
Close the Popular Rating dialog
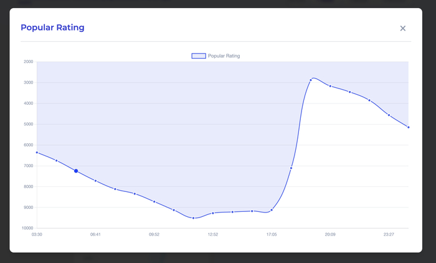403,28
